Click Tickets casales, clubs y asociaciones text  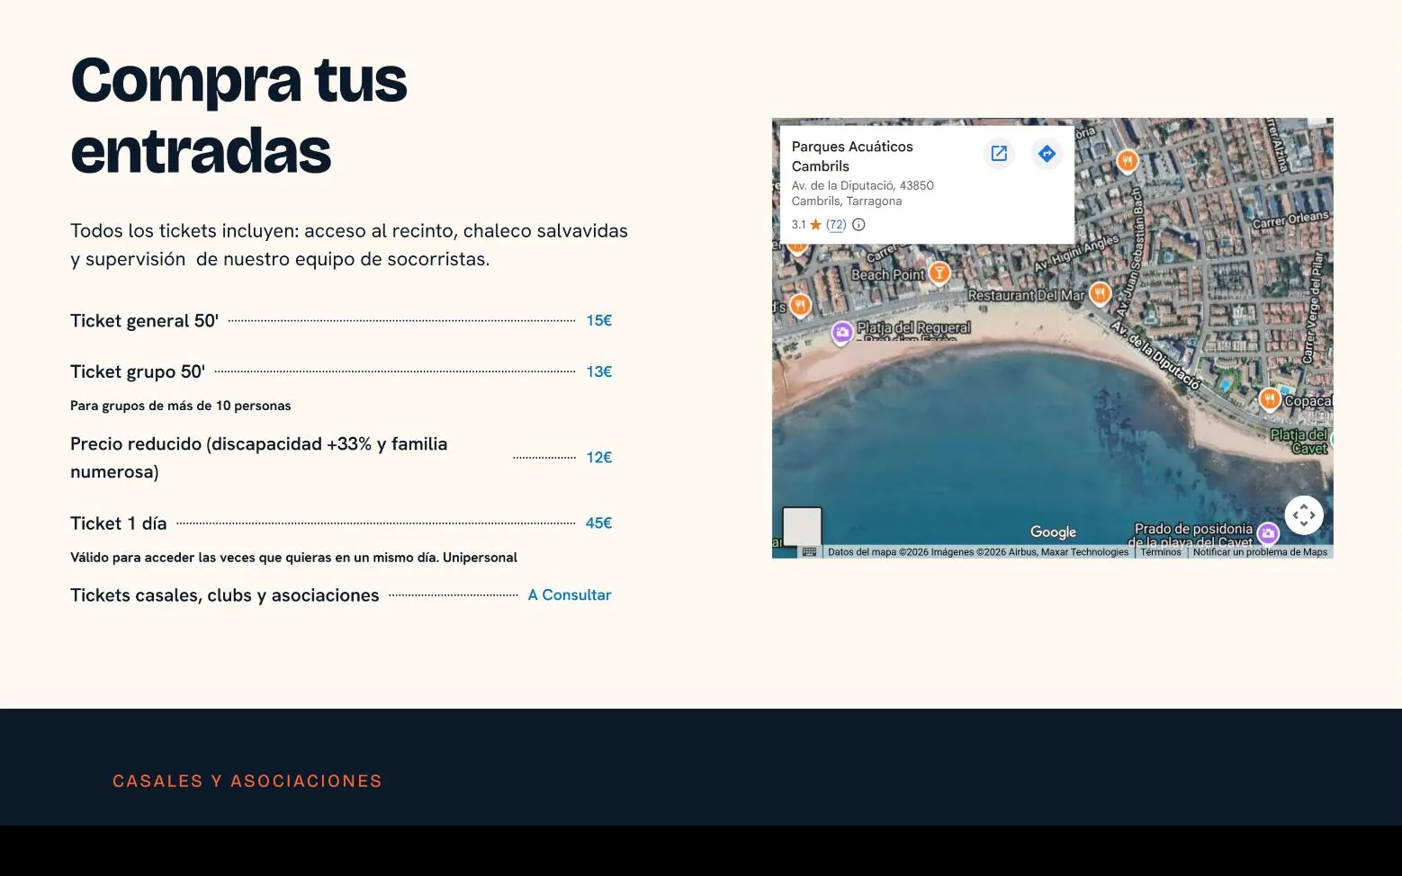click(x=225, y=595)
